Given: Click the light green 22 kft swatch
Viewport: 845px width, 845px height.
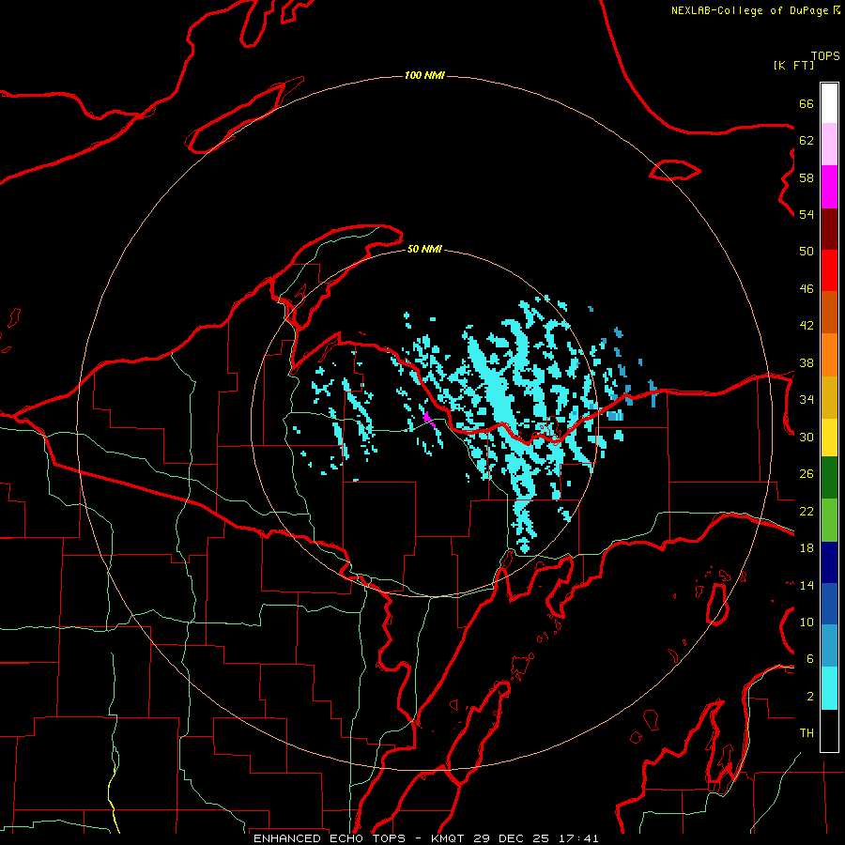Looking at the screenshot, I should (829, 519).
